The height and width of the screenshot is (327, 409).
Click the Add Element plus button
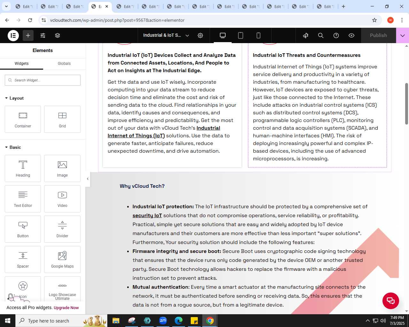[x=28, y=35]
